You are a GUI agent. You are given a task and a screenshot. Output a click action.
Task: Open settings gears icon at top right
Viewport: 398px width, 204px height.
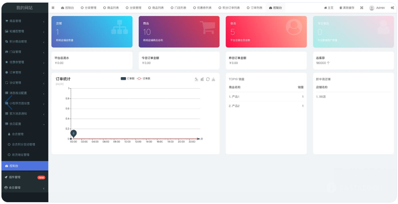point(392,8)
